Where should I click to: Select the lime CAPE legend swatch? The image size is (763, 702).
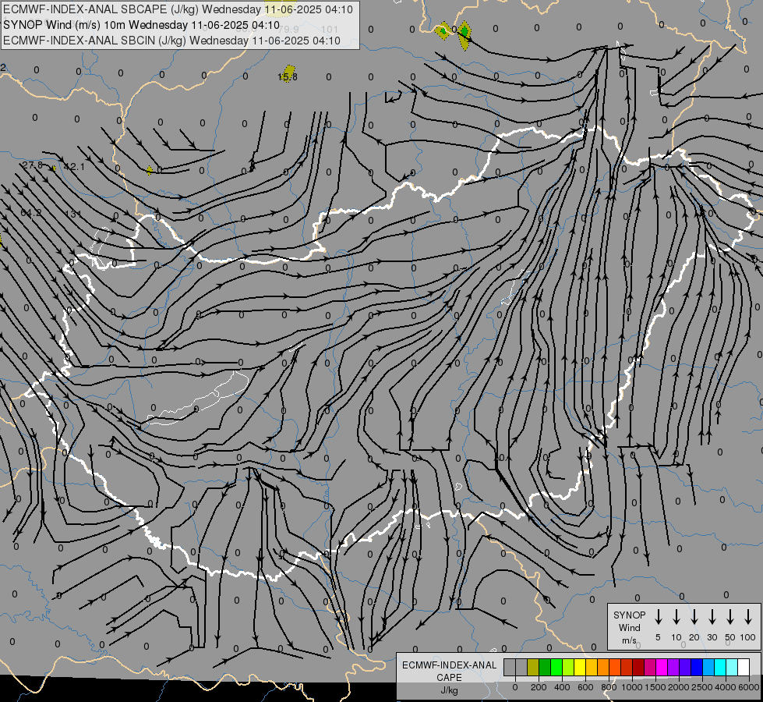coord(568,668)
